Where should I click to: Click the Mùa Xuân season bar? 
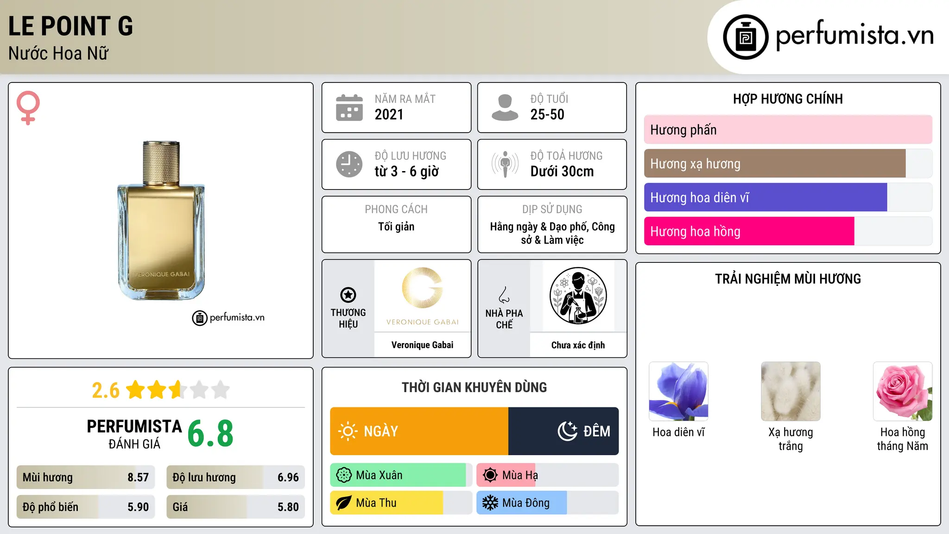[401, 475]
